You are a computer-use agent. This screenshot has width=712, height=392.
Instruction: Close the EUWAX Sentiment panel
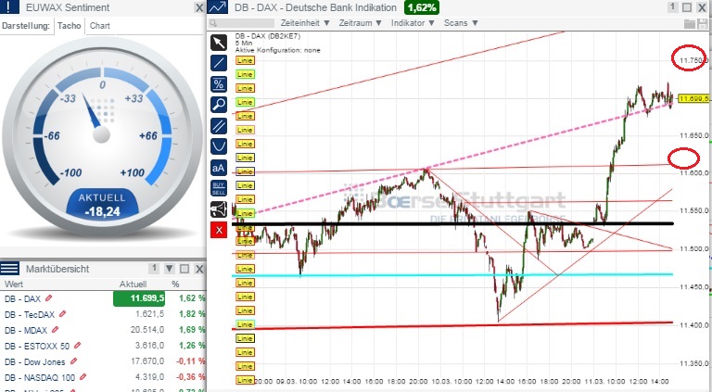pos(199,7)
